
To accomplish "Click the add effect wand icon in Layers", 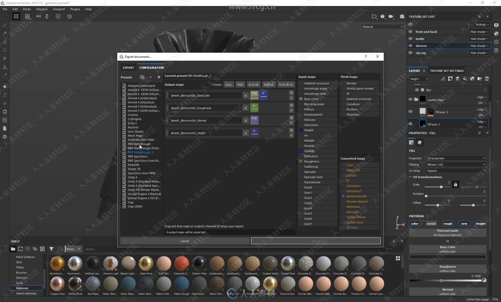I will coord(443,79).
